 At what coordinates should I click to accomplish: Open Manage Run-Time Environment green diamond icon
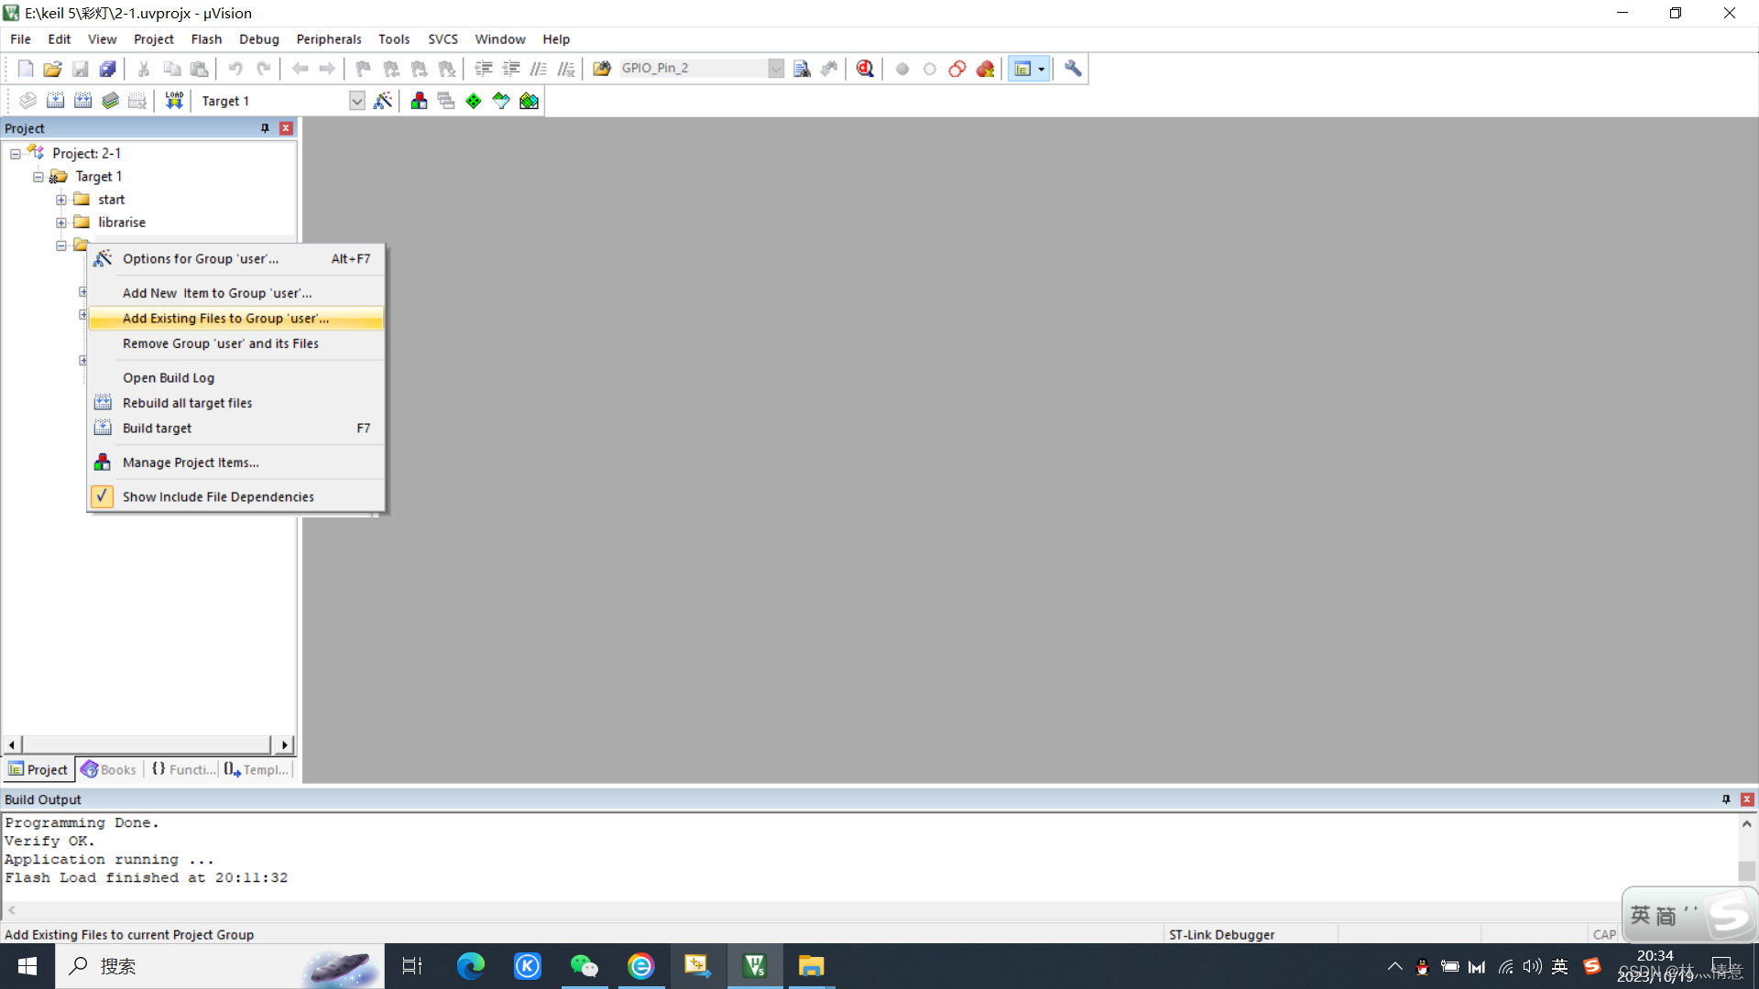coord(474,101)
